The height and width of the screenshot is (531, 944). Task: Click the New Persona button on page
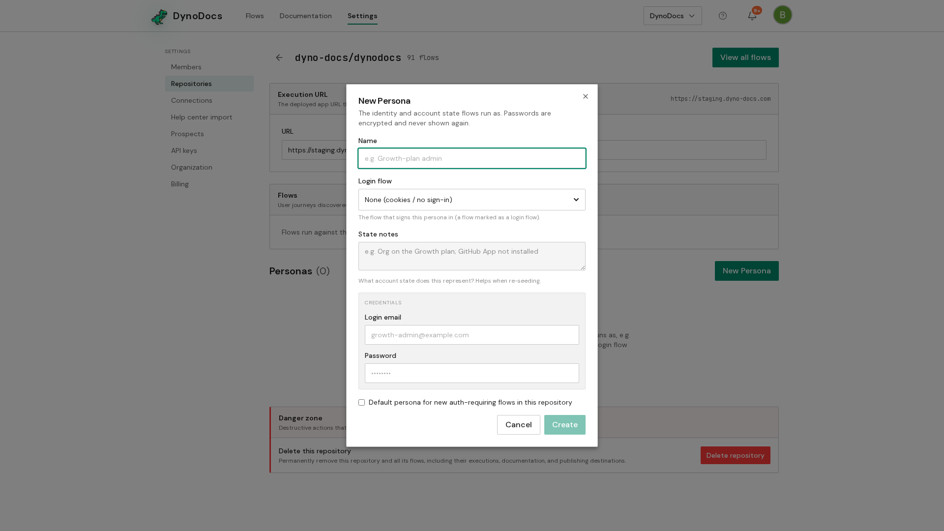tap(746, 271)
